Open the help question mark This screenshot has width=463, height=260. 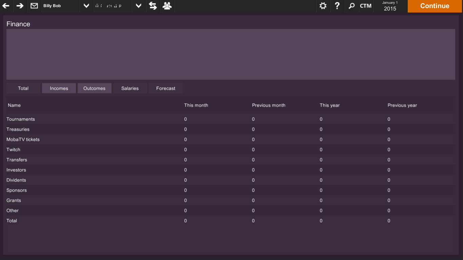click(337, 6)
